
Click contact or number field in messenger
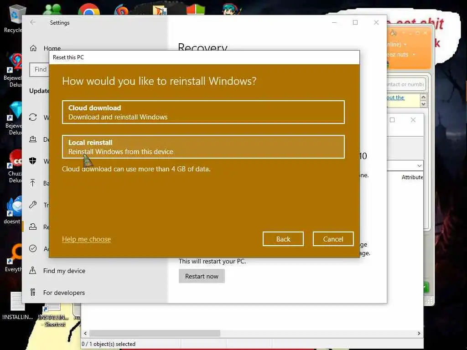point(406,84)
